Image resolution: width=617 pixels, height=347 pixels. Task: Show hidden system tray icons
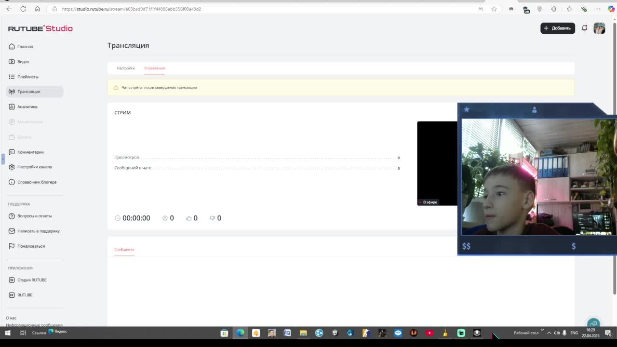[x=549, y=333]
